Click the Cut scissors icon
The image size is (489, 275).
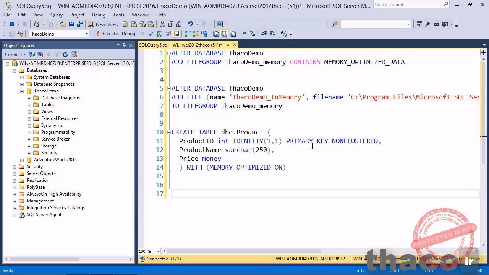162,24
